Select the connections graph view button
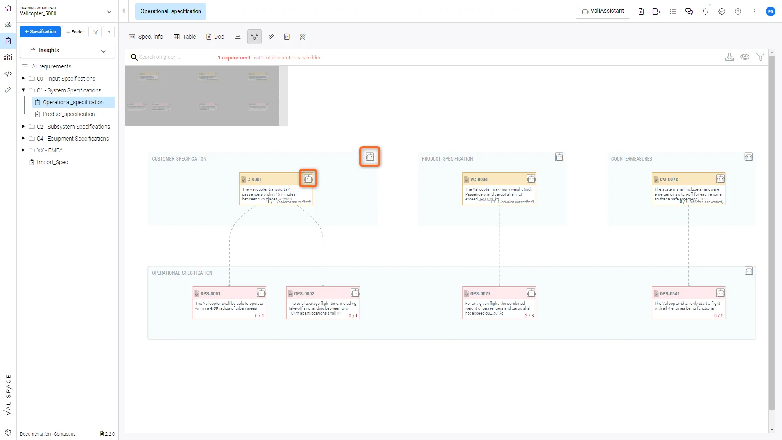 [x=255, y=37]
